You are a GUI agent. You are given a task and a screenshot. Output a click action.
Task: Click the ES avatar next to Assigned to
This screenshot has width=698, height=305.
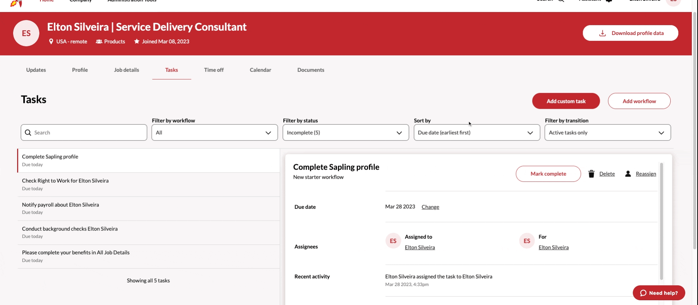(x=393, y=241)
